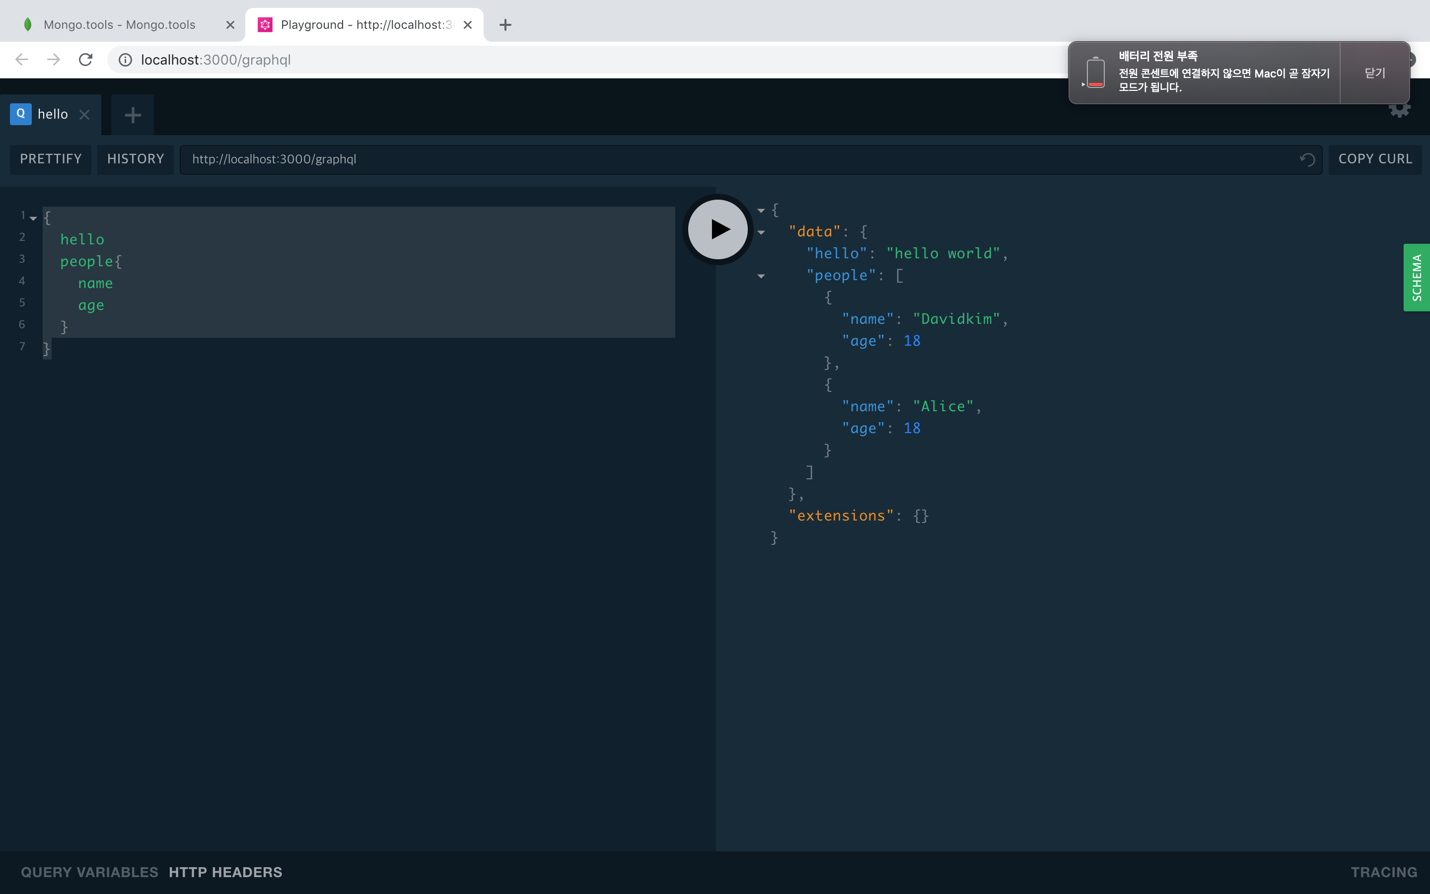The width and height of the screenshot is (1430, 894).
Task: Click the Playground favicon in browser tab
Action: point(265,25)
